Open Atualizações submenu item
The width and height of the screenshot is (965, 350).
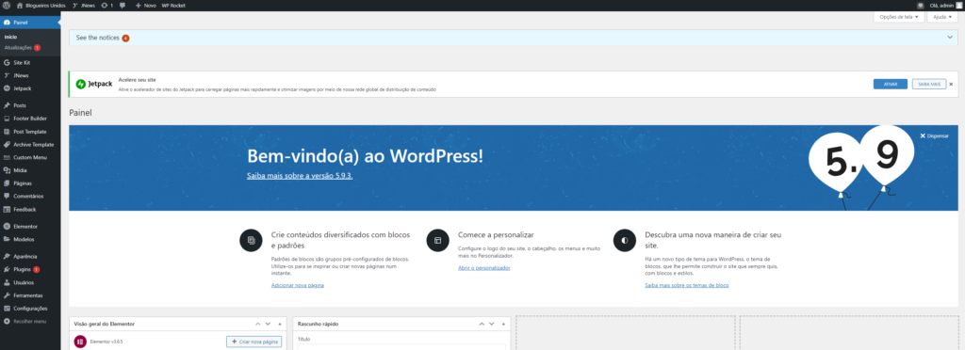pos(23,47)
